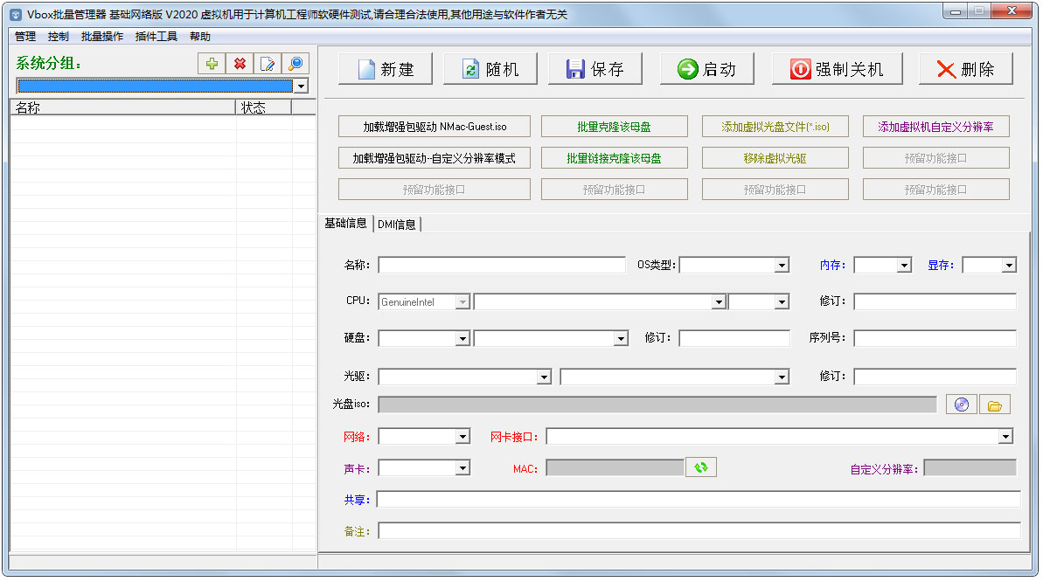Image resolution: width=1043 pixels, height=581 pixels.
Task: Click the folder browse icon for ISO
Action: point(994,405)
